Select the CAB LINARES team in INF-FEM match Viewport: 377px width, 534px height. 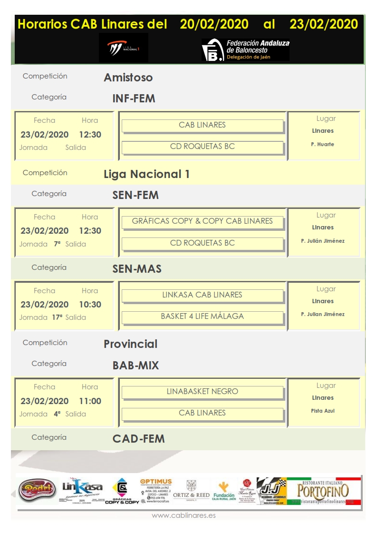tap(203, 126)
